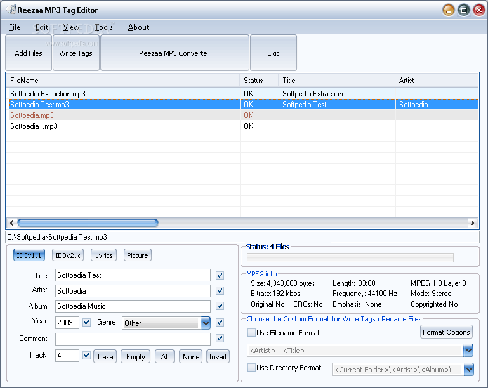
Task: Switch to the ID3v2.x tab
Action: point(67,255)
